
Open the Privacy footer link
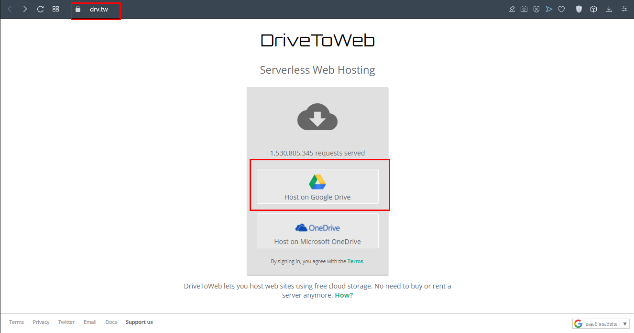point(41,322)
